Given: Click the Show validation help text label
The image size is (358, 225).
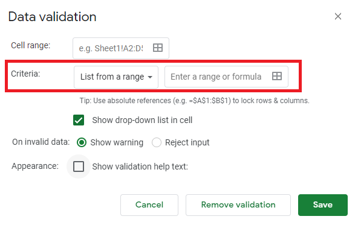Looking at the screenshot, I should 140,166.
